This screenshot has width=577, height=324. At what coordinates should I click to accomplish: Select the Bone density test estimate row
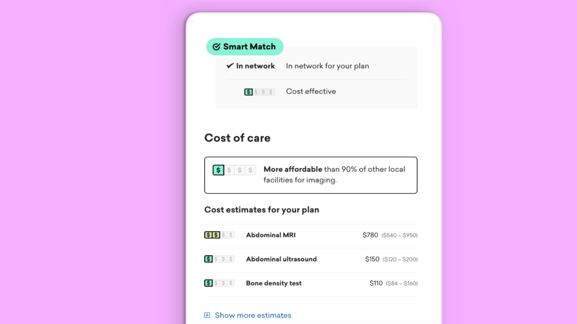(311, 283)
